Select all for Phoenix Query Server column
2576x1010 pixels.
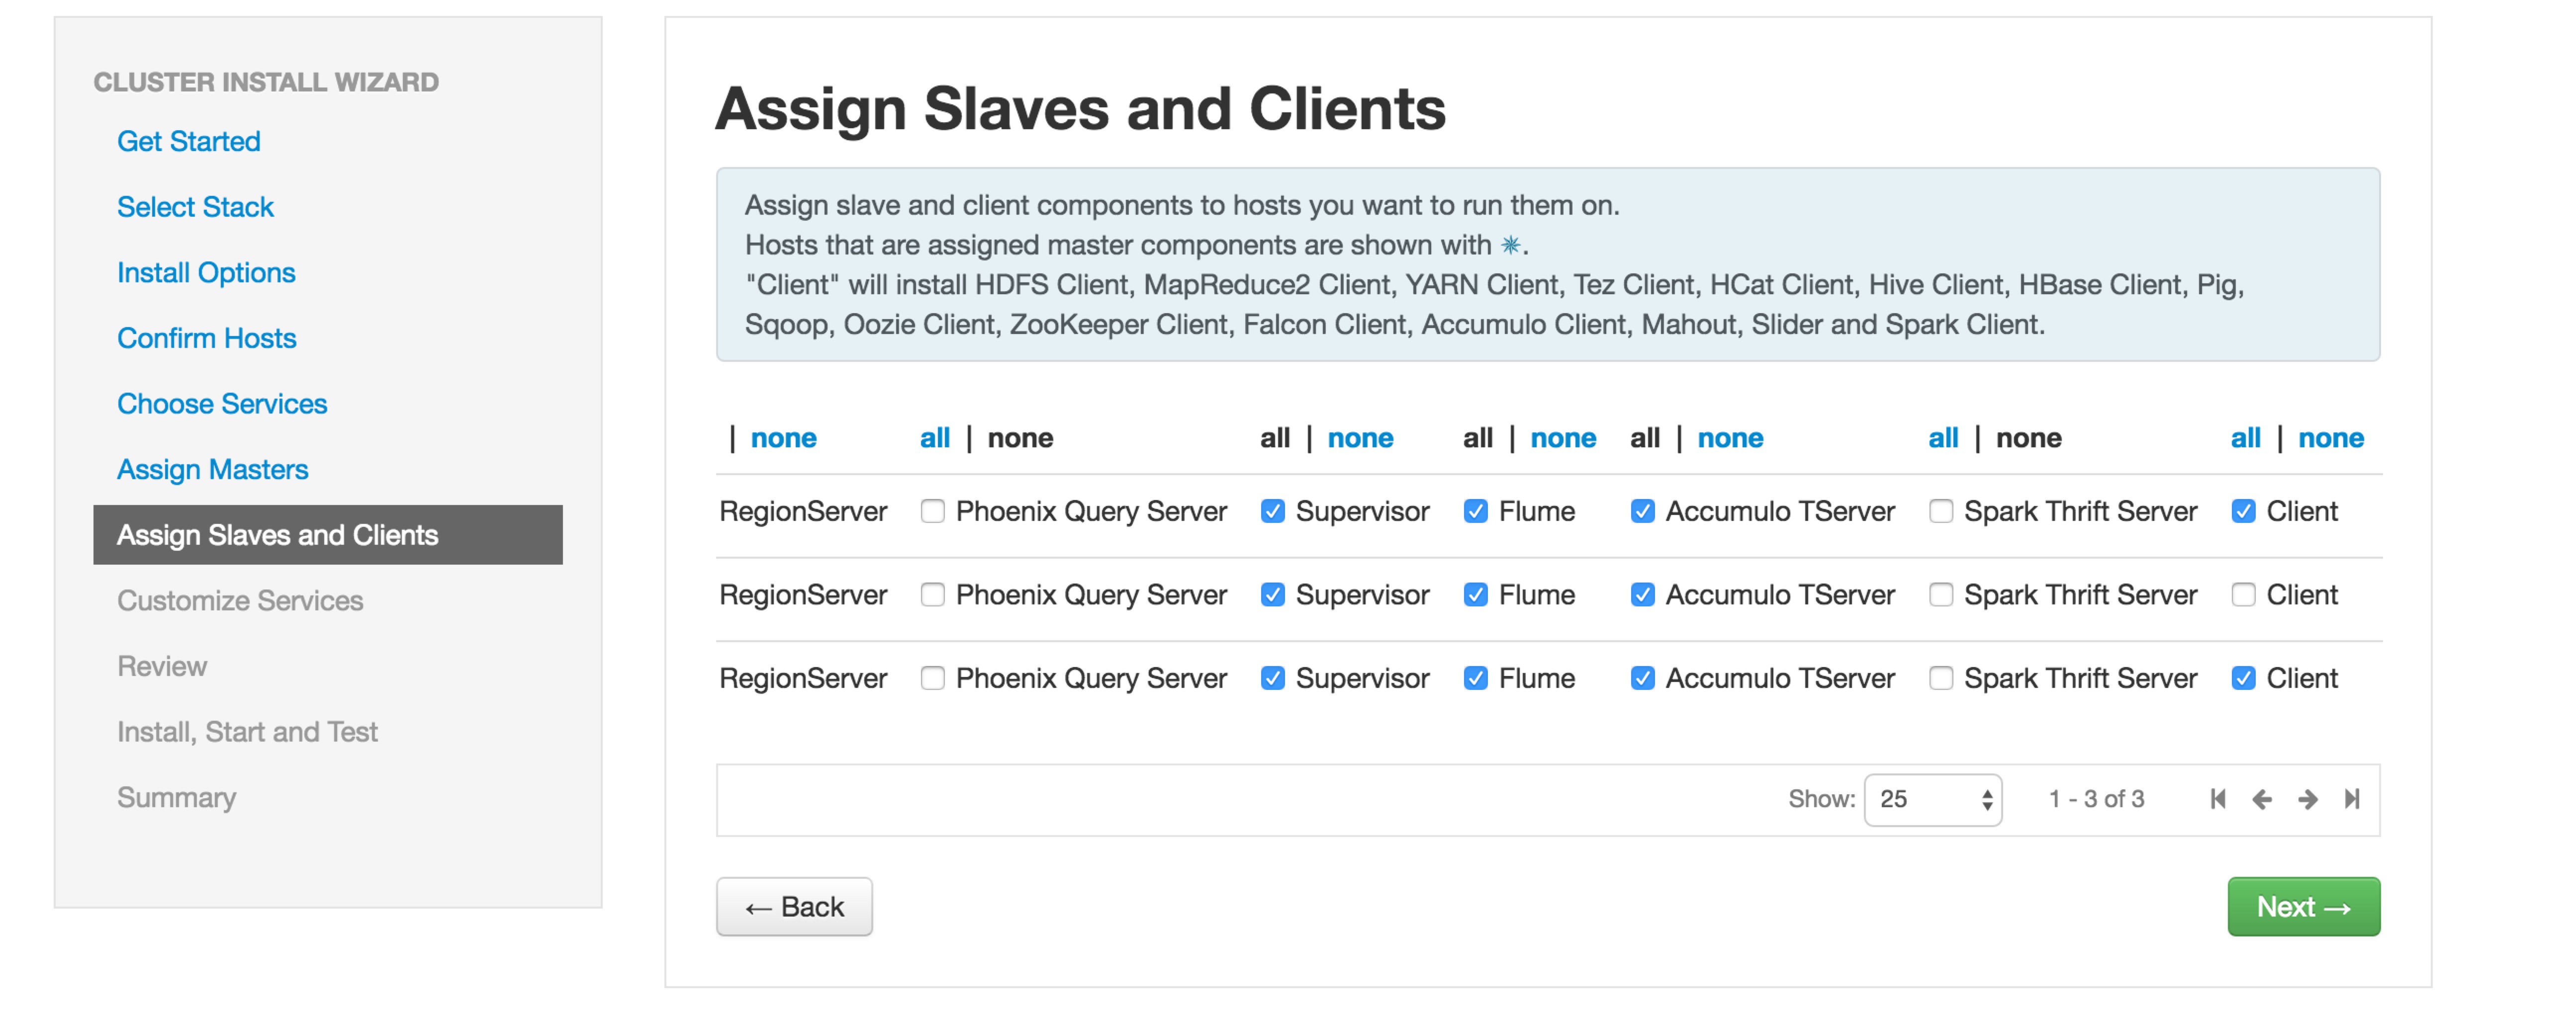934,437
